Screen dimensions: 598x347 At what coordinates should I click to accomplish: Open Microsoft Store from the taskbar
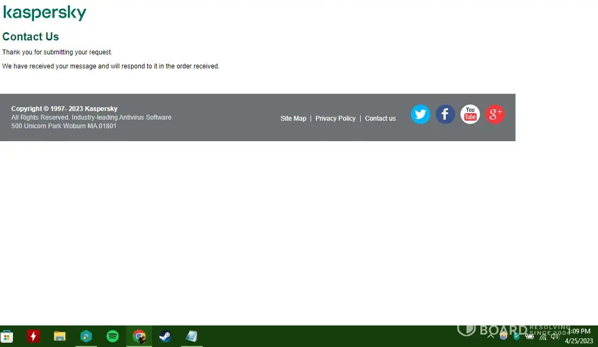click(7, 336)
